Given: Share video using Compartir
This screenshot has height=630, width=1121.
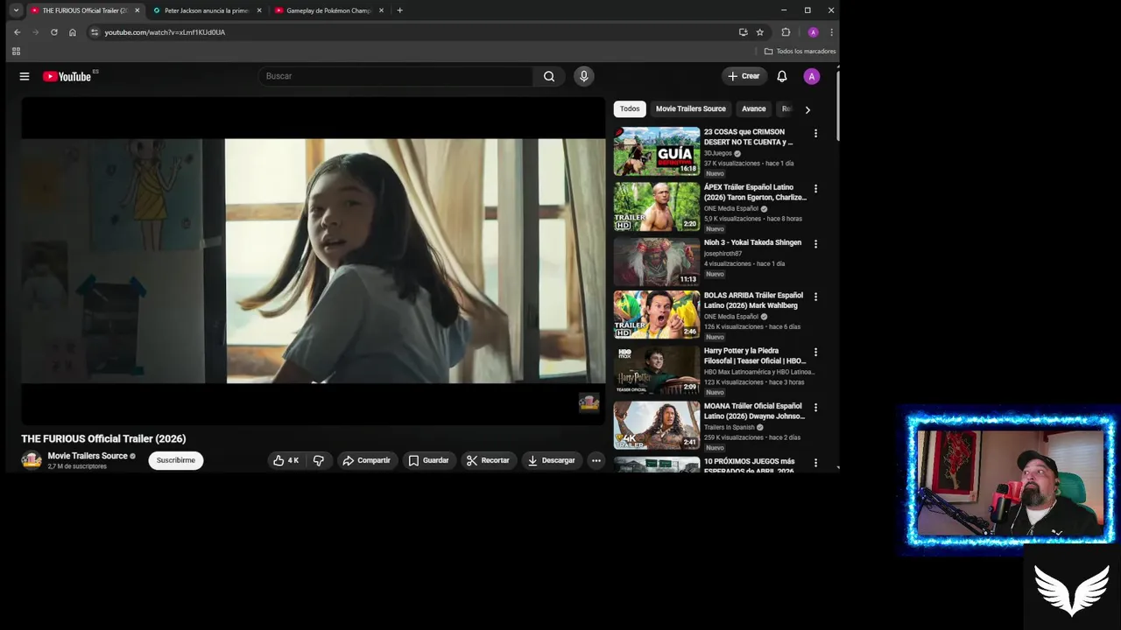Looking at the screenshot, I should coord(367,460).
